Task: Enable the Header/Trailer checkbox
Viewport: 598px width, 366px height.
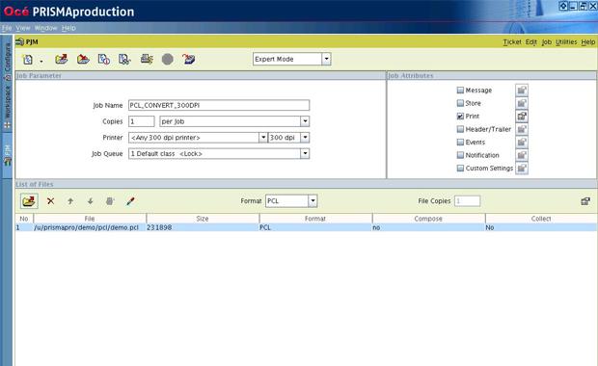Action: (460, 129)
